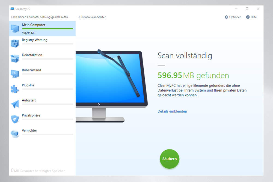Click the Registry Wartung progress bar
The width and height of the screenshot is (273, 182).
pos(47,44)
